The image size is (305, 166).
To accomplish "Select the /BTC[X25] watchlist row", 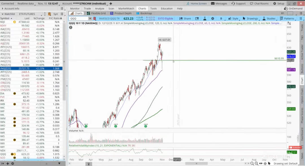I will 31,47.
